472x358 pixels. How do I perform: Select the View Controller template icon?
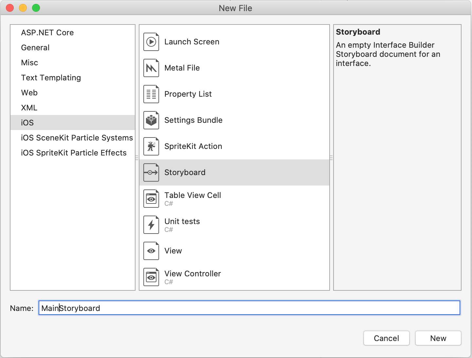(151, 277)
